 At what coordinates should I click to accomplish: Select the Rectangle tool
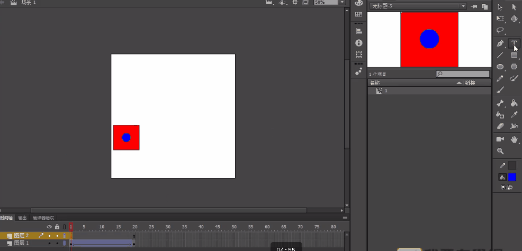pos(514,55)
